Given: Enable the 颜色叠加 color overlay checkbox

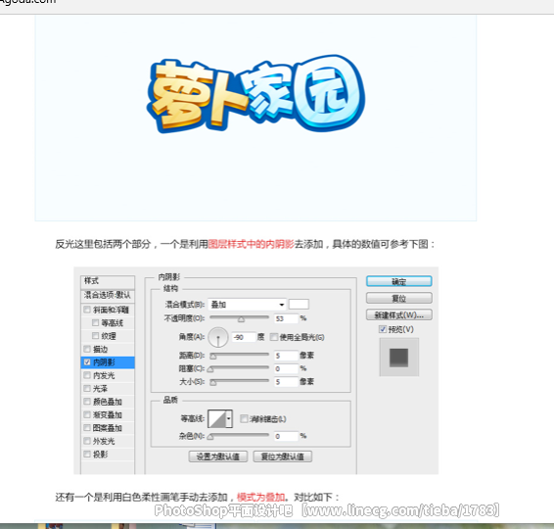Looking at the screenshot, I should (x=87, y=402).
